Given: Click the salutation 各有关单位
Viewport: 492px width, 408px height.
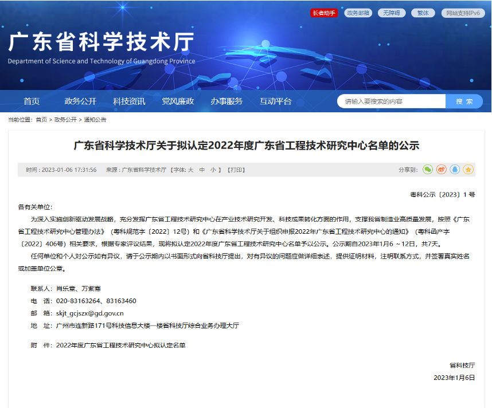Looking at the screenshot, I should coord(34,207).
